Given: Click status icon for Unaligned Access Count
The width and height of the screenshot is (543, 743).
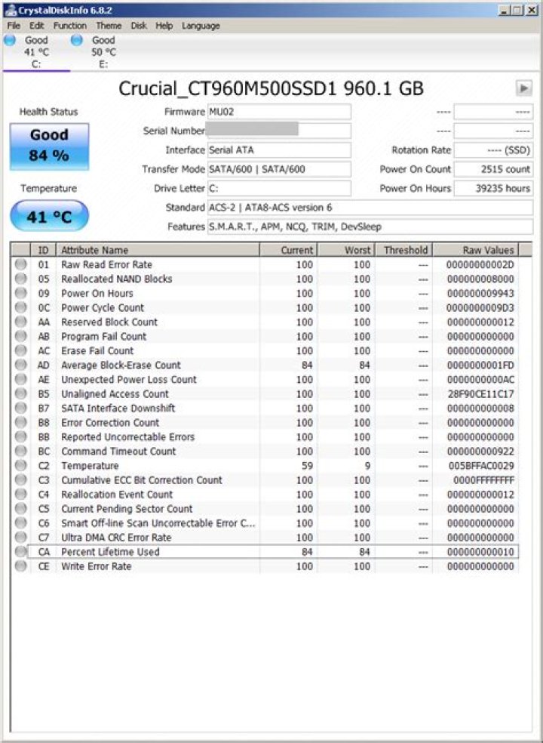Looking at the screenshot, I should point(20,393).
